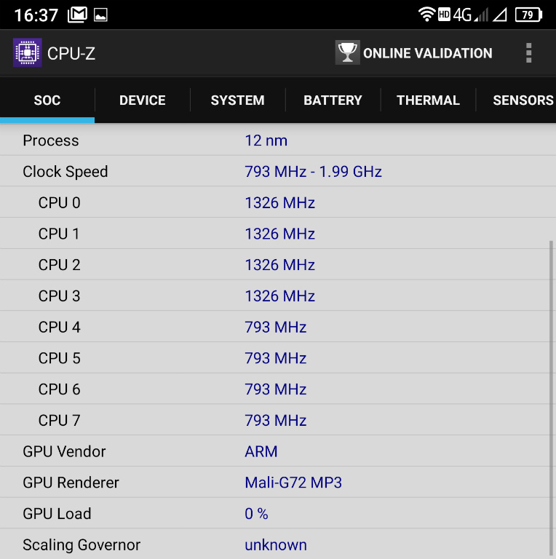Click the trophy validation icon
Screen dimensions: 556x559
click(347, 52)
